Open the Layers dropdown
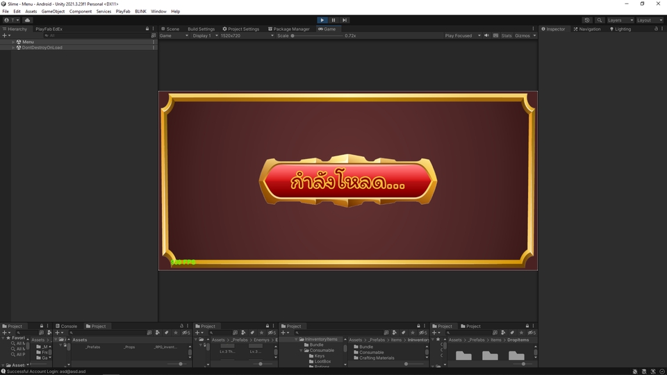This screenshot has height=375, width=667. pos(620,20)
